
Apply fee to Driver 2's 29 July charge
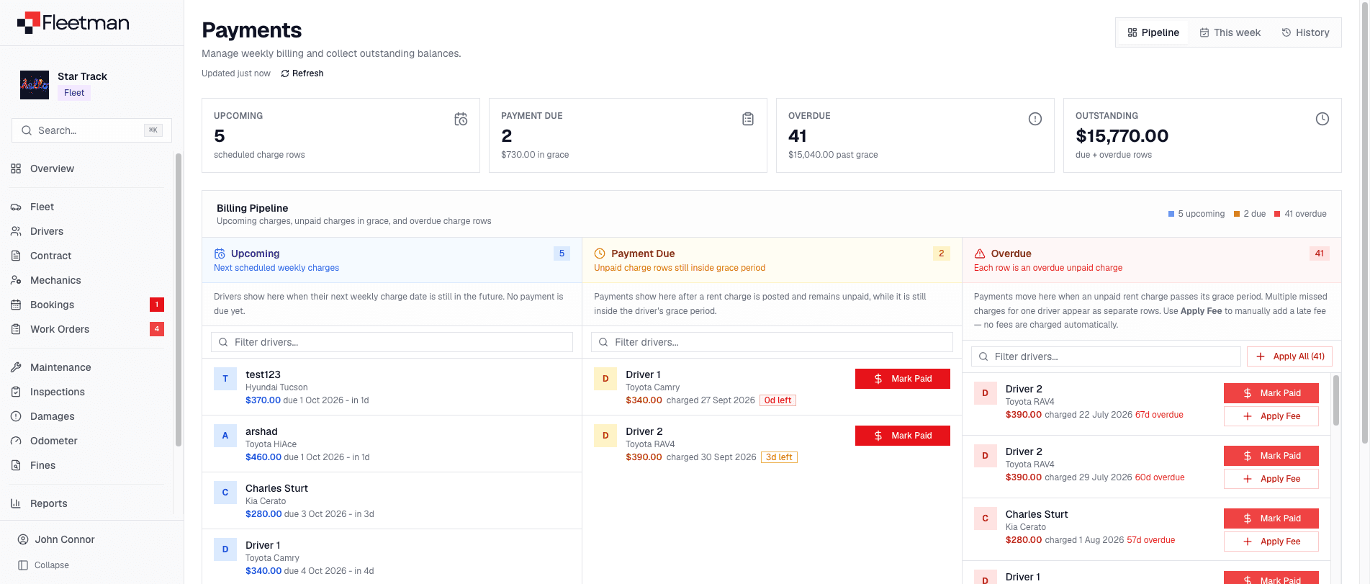(x=1271, y=479)
